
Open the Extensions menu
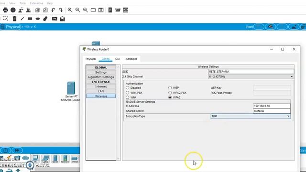point(36,3)
